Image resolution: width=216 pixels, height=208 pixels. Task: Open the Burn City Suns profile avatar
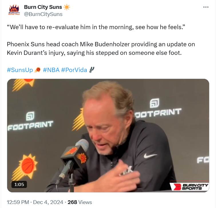click(14, 10)
